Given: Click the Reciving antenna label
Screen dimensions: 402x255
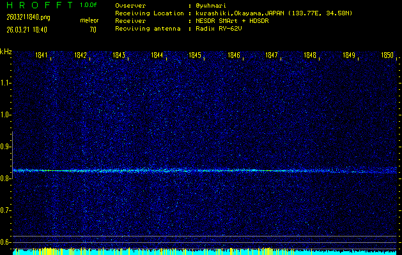Looking at the screenshot, I should 148,29.
